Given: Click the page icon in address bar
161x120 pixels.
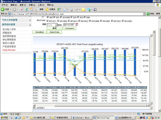Looking at the screenshot, I should click(10, 14).
